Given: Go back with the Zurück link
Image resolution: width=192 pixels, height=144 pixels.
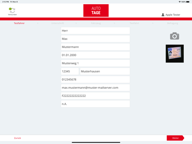Looking at the screenshot, I should coord(17,138).
